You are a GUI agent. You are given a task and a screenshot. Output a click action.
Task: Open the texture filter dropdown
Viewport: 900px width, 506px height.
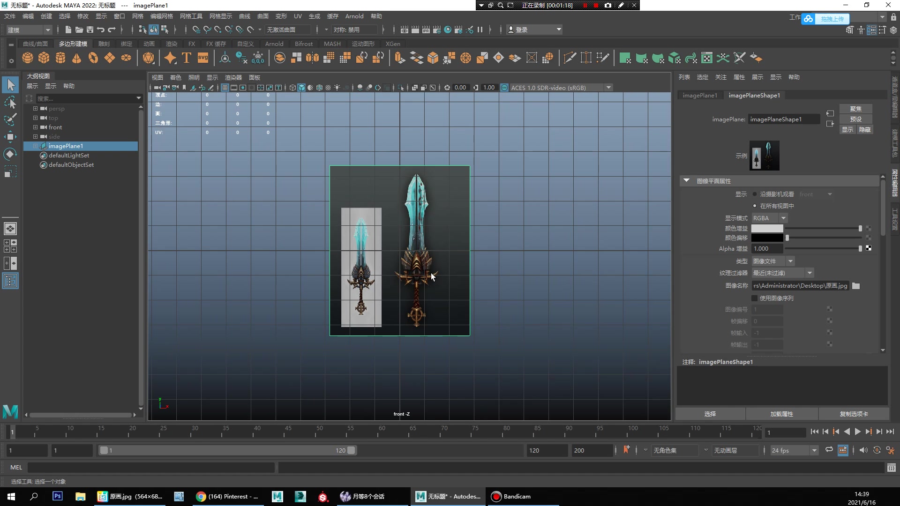[x=783, y=273]
